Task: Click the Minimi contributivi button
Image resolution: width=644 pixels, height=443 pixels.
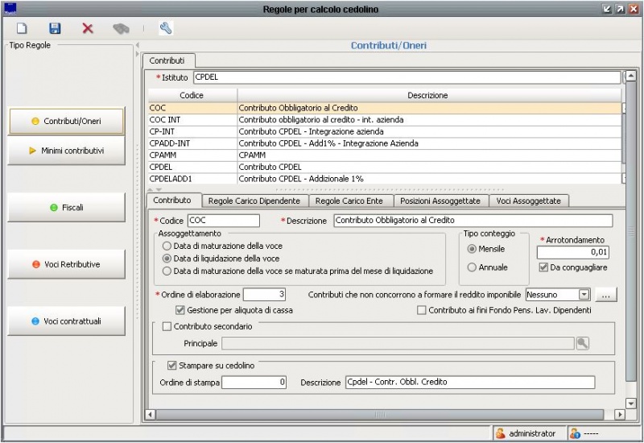Action: click(x=67, y=150)
